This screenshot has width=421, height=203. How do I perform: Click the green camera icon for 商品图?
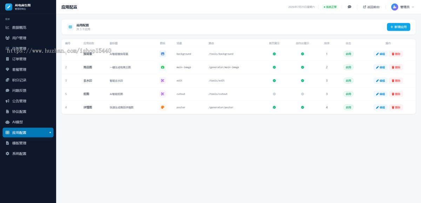(x=162, y=67)
